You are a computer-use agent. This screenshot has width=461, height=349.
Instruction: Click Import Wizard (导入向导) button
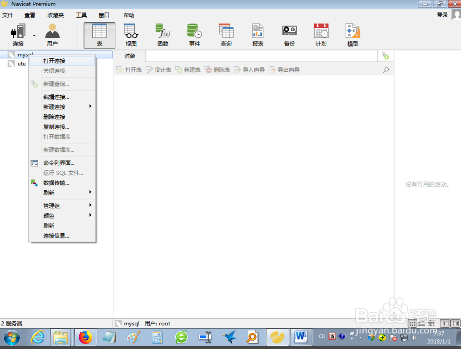coord(249,69)
